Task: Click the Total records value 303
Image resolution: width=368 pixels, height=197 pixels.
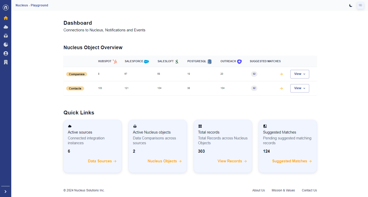Action: point(201,151)
